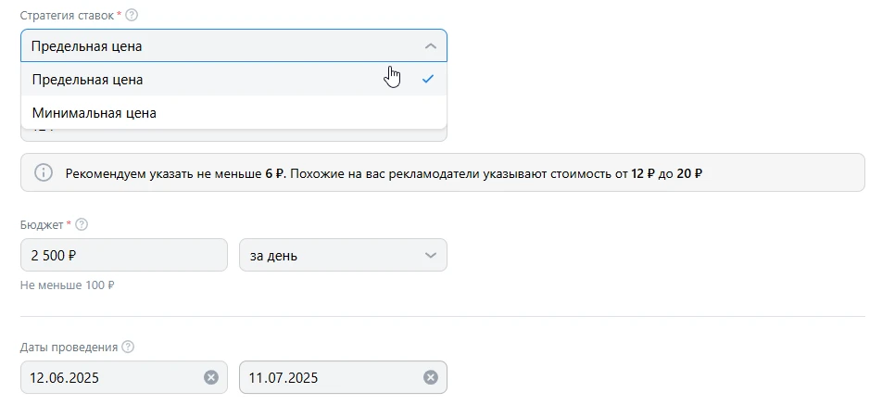Click the blue checkmark beside Предельная цена option
This screenshot has height=405, width=882.
pos(427,80)
